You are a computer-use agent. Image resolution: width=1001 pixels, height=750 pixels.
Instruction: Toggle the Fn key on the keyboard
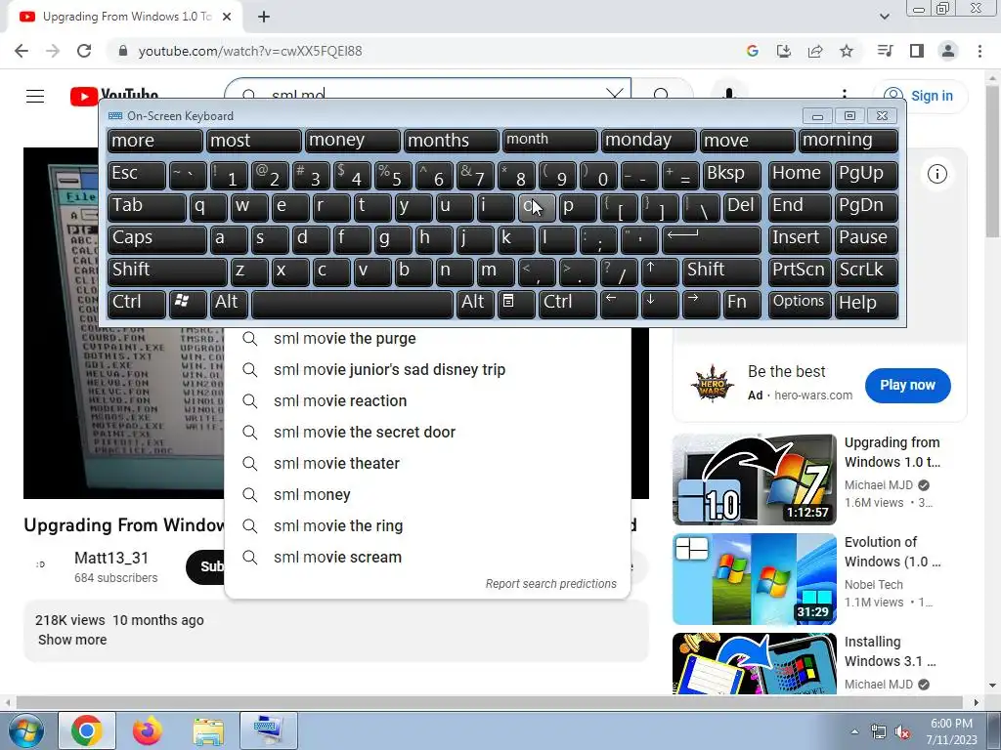(742, 303)
